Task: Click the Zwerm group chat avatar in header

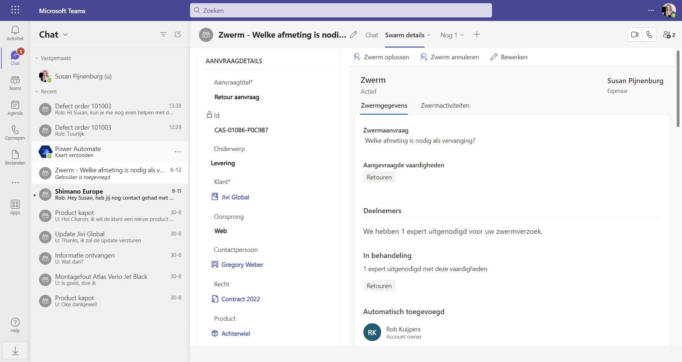Action: coord(206,35)
